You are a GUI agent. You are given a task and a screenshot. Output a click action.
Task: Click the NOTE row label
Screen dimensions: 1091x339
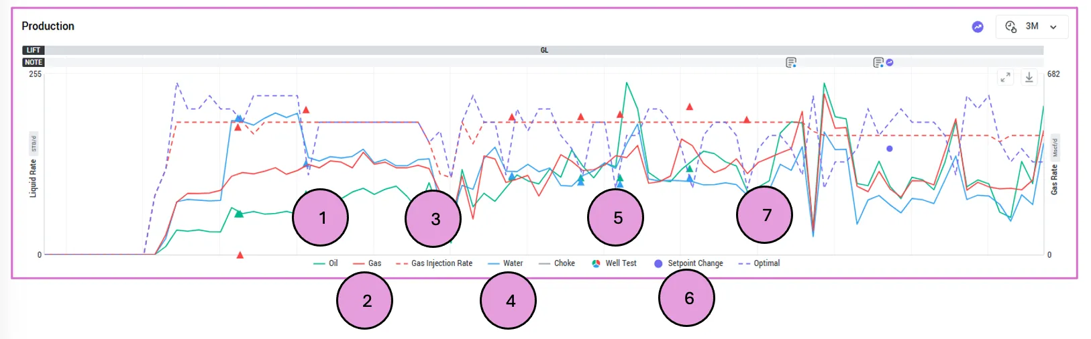click(34, 62)
